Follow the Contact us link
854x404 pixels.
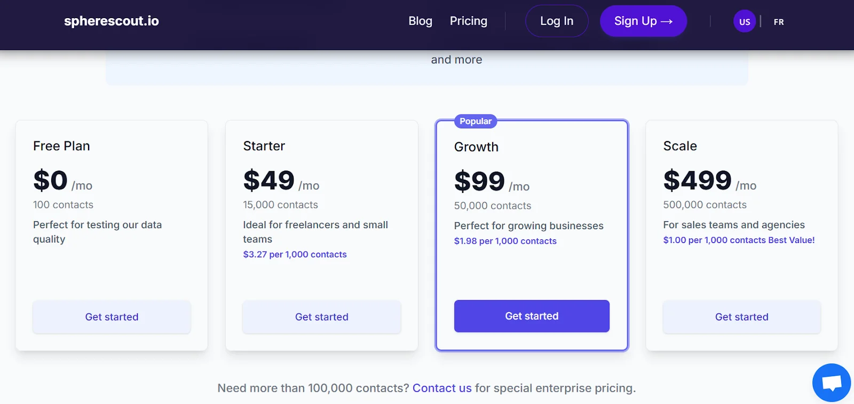click(x=442, y=388)
